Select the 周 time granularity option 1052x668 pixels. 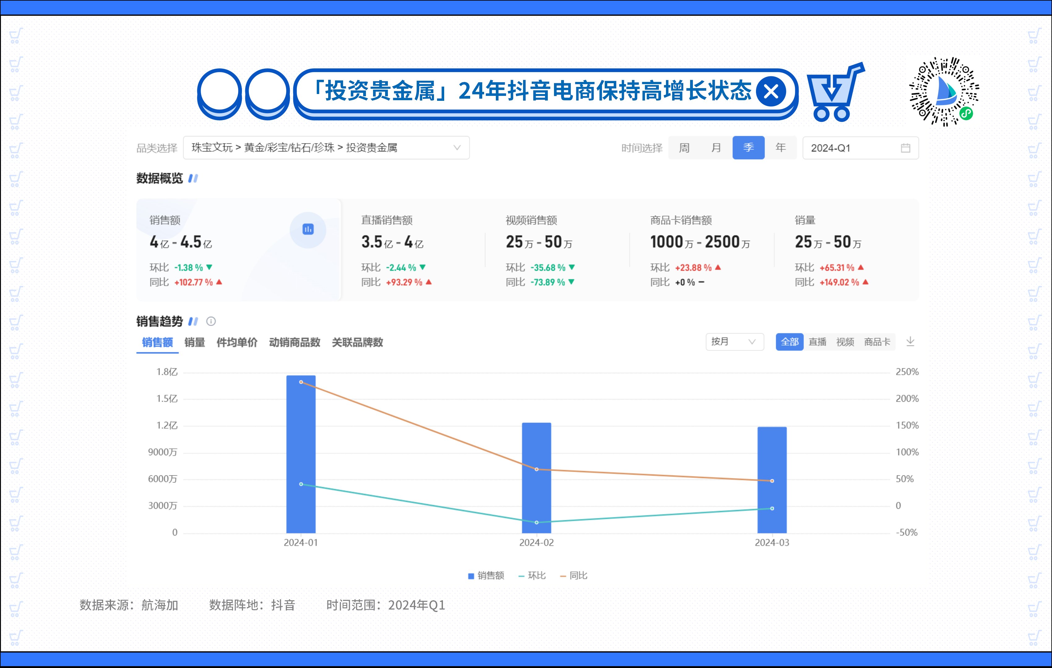pos(684,148)
